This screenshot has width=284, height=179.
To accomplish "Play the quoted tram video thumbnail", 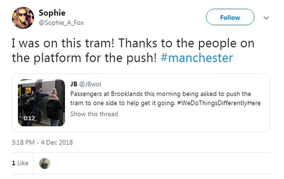I will coord(42,102).
